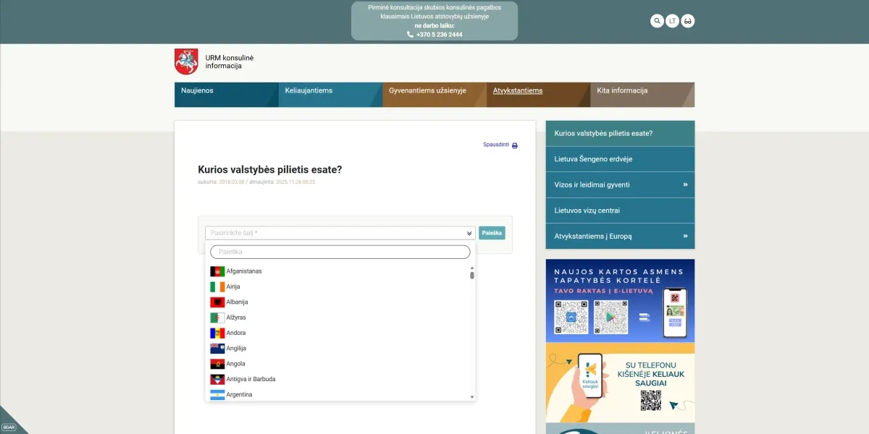Screen dimensions: 869x434
Task: Toggle accessibility glasses icon in header
Action: pos(688,21)
